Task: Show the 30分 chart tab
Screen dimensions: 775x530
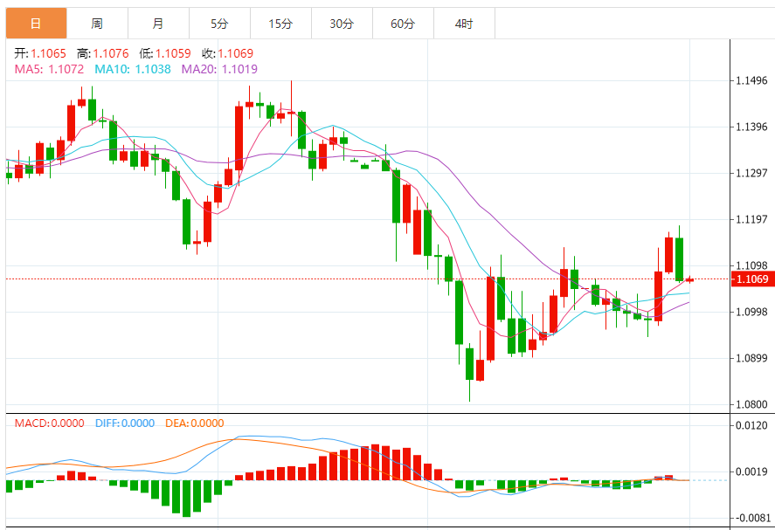Action: tap(342, 24)
